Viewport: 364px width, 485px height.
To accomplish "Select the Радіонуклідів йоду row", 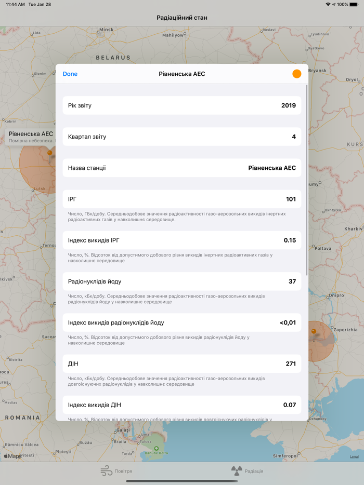I will pos(182,281).
